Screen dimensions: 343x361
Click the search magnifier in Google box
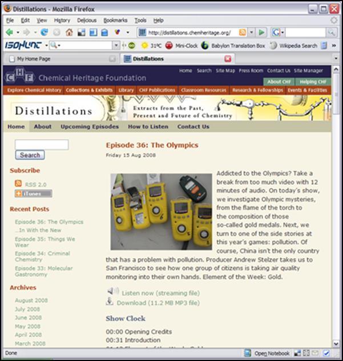pos(331,33)
